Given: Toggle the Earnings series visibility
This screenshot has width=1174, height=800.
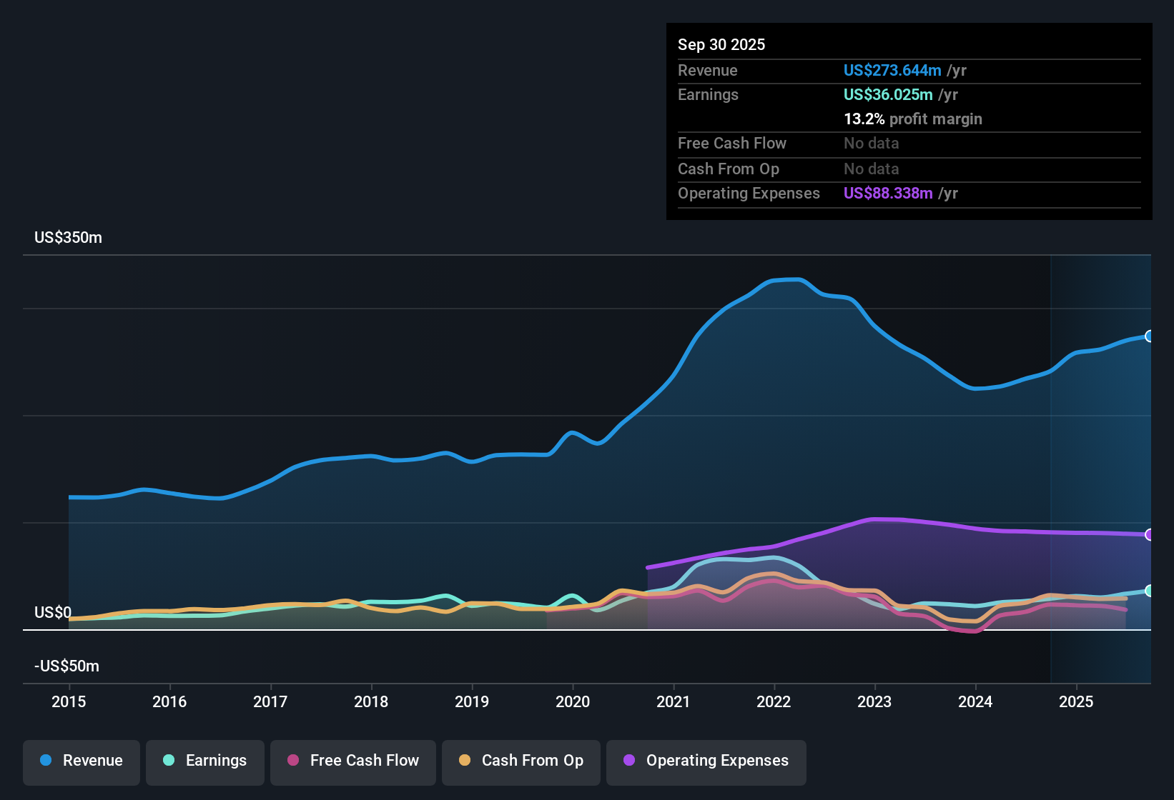Looking at the screenshot, I should [x=204, y=761].
